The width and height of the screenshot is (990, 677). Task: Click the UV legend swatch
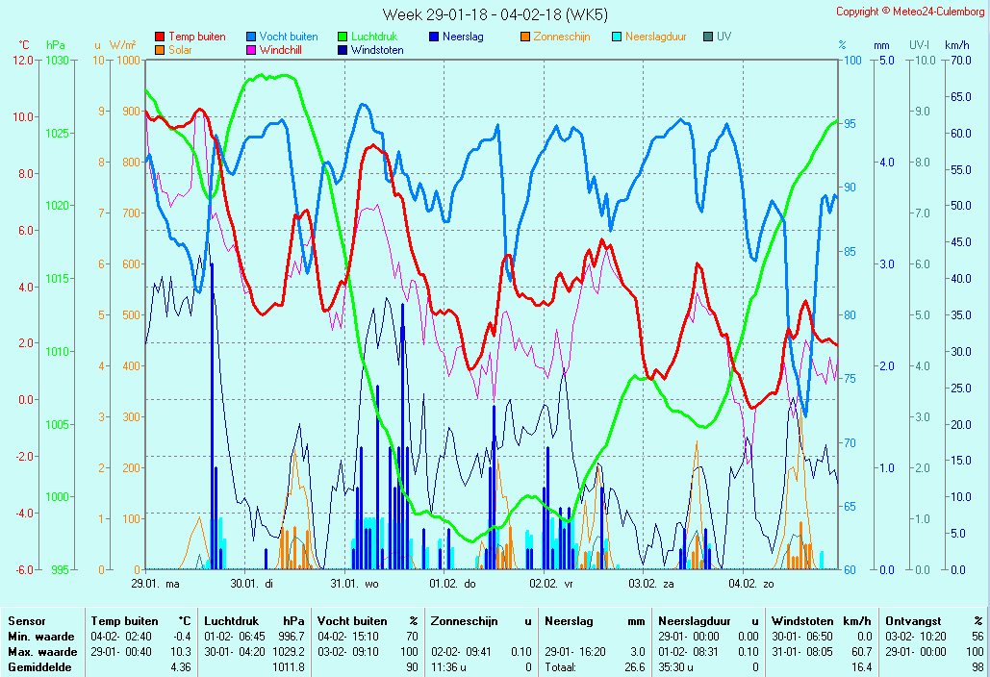coord(708,37)
